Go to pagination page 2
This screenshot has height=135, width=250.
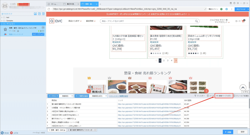point(164,60)
